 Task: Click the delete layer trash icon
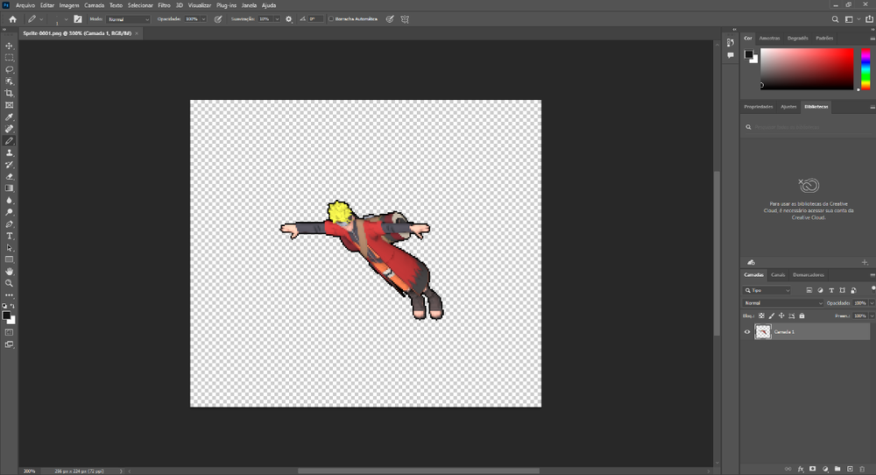(862, 469)
